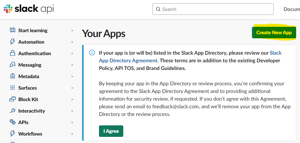
Task: Click the info circle icon in notice
Action: coord(92,53)
